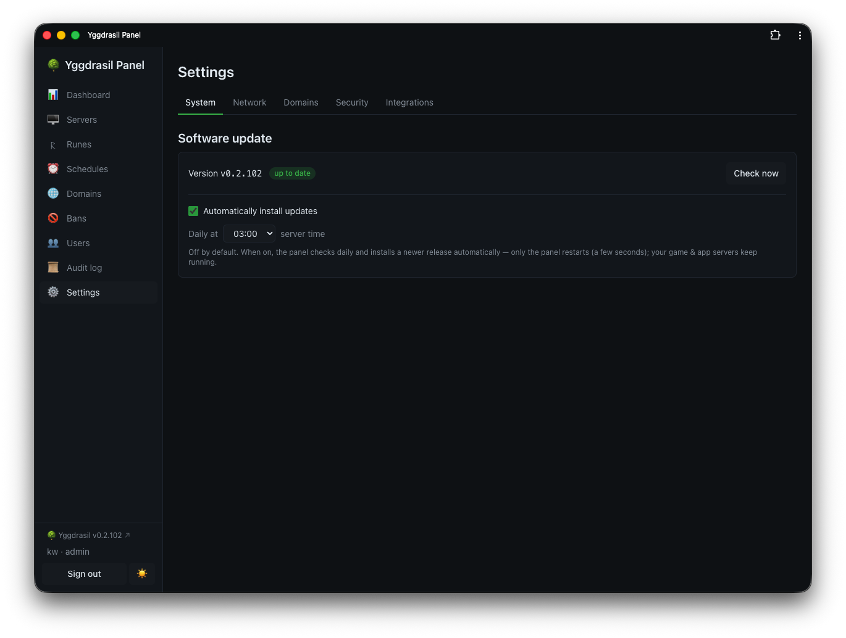The height and width of the screenshot is (638, 846).
Task: Expand the 03:00 daily time dropdown
Action: (x=249, y=234)
